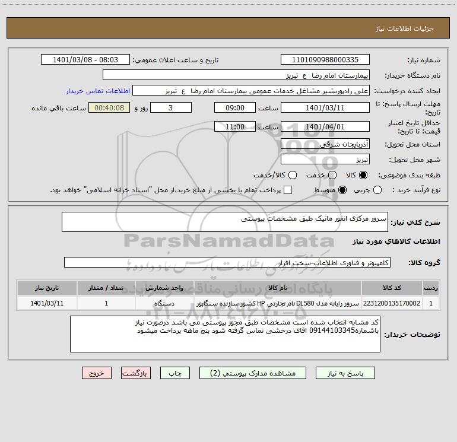This screenshot has height=442, width=457.
Task: Click the days remaining field showing 3
Action: [171, 107]
